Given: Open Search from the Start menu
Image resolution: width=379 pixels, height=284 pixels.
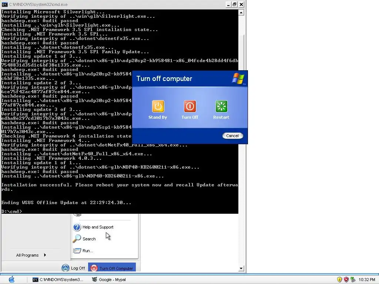Looking at the screenshot, I should (85, 239).
